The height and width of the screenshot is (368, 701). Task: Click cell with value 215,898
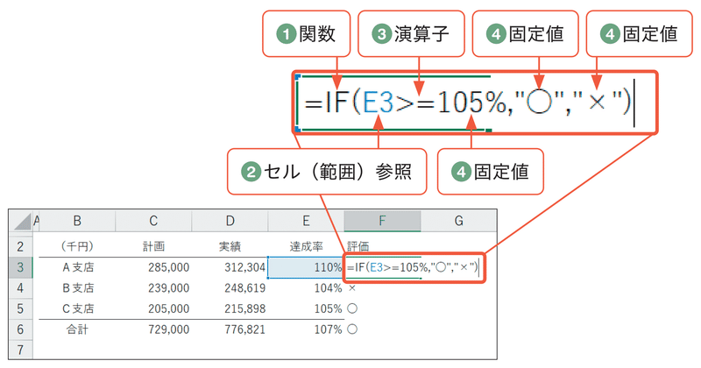click(230, 308)
